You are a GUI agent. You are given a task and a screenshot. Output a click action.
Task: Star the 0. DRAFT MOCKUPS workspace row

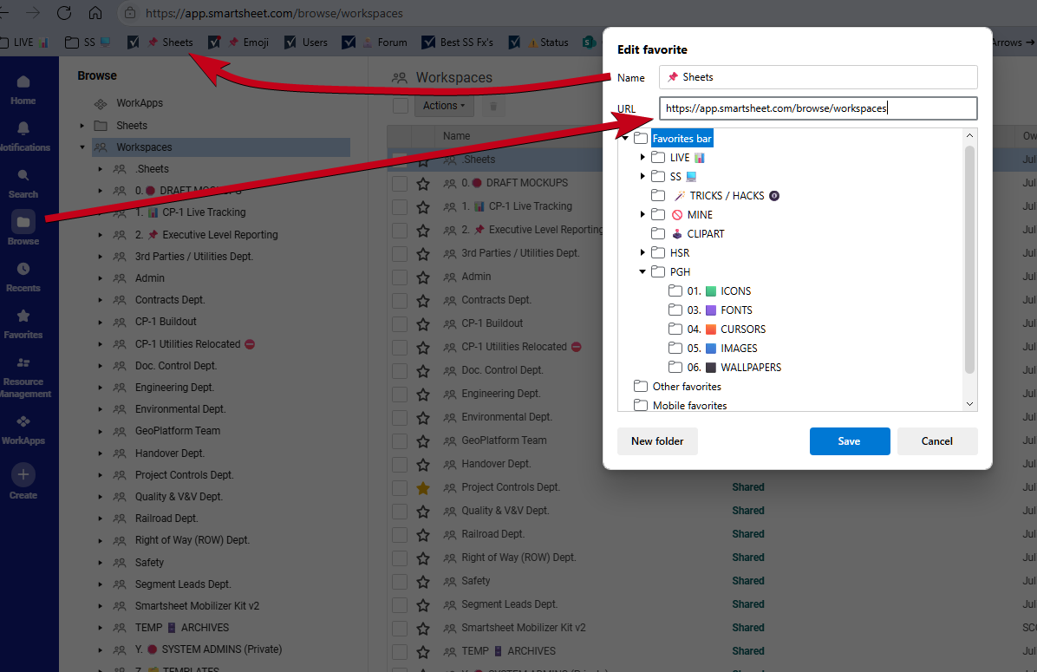(x=423, y=183)
